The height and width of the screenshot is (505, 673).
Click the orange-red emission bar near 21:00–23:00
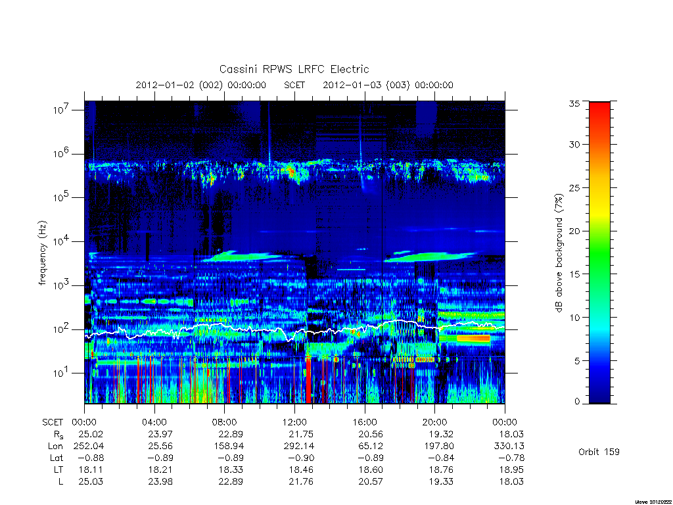(x=473, y=339)
